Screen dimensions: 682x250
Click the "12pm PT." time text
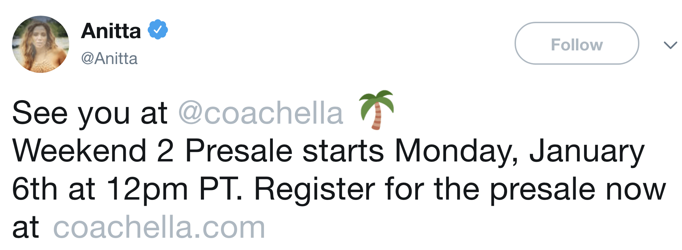(x=175, y=189)
